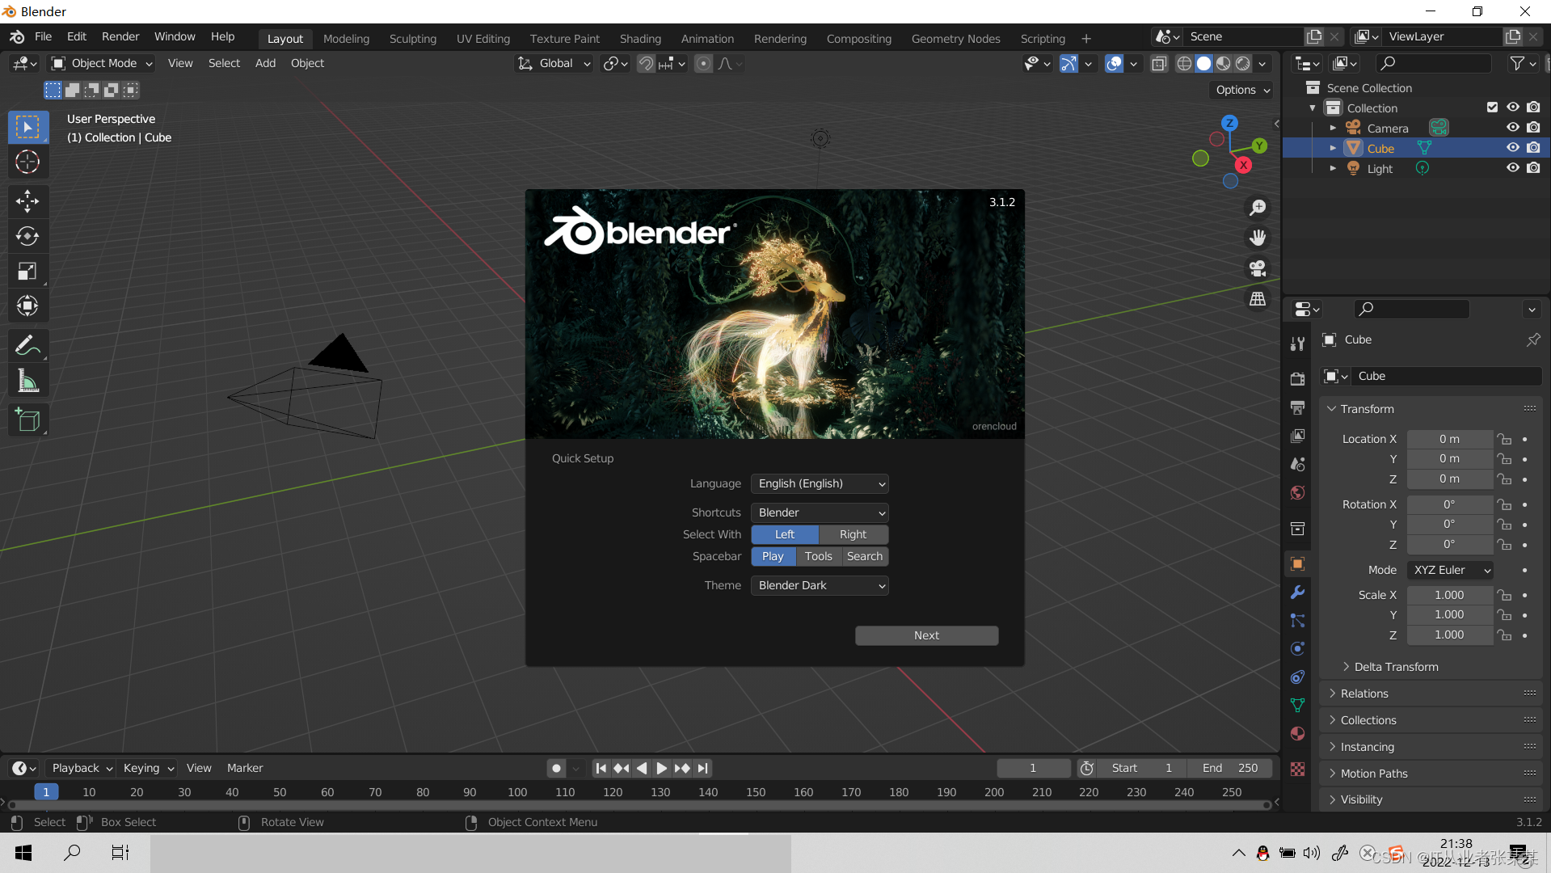Open the Render menu

pos(120,36)
